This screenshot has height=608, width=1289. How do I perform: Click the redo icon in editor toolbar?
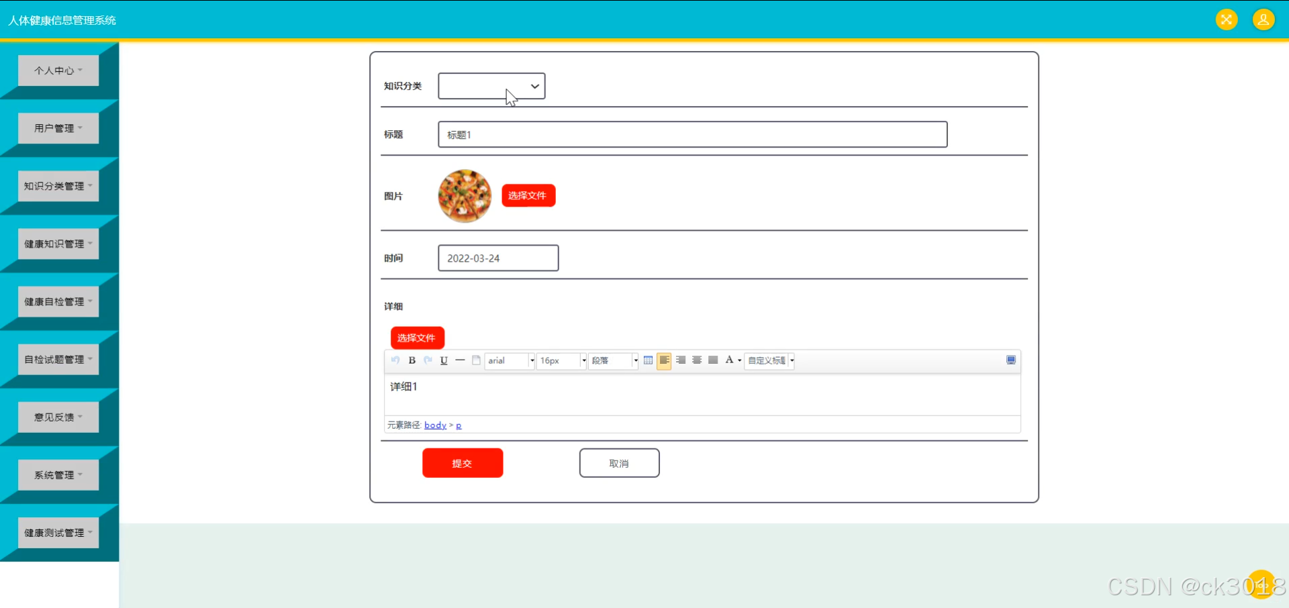coord(428,360)
